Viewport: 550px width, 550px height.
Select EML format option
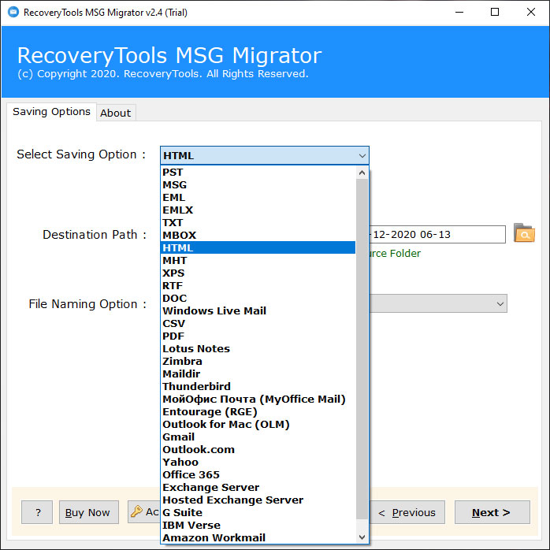point(258,198)
